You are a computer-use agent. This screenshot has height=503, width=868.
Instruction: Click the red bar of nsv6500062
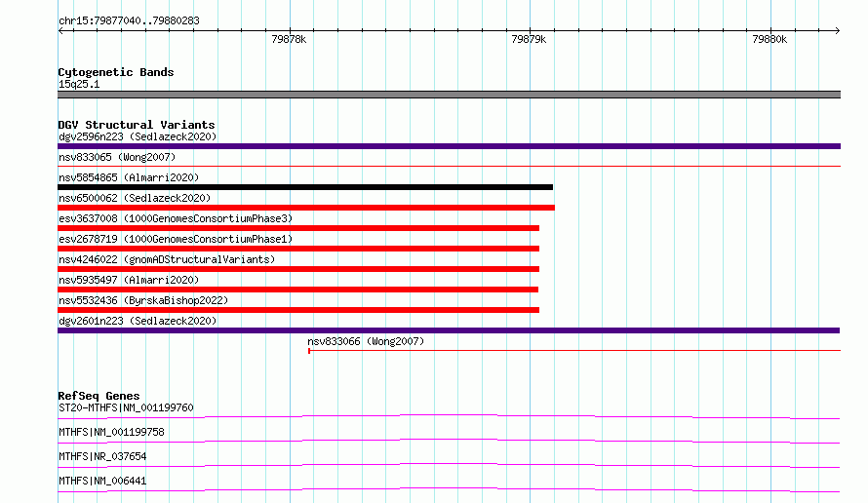(x=306, y=208)
